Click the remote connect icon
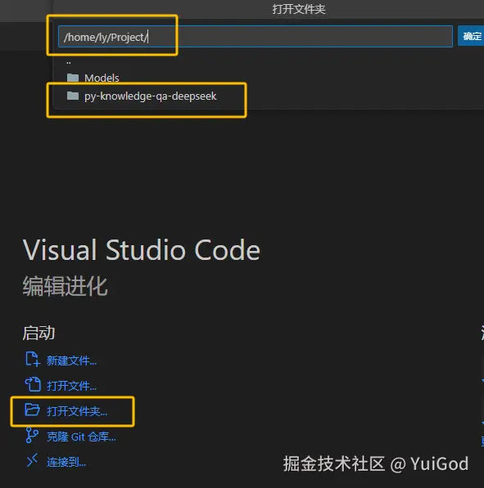This screenshot has height=488, width=484. (32, 460)
